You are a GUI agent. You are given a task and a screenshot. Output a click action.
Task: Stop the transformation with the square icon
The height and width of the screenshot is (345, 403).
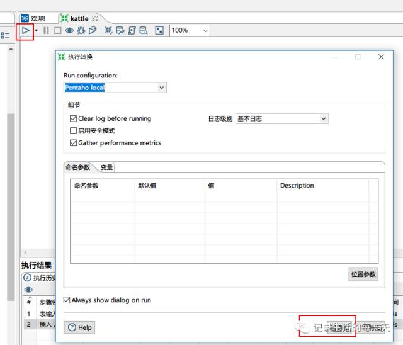(58, 31)
